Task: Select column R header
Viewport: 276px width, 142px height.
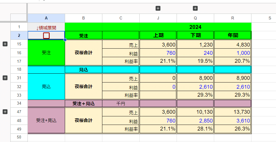Action: pyautogui.click(x=233, y=18)
